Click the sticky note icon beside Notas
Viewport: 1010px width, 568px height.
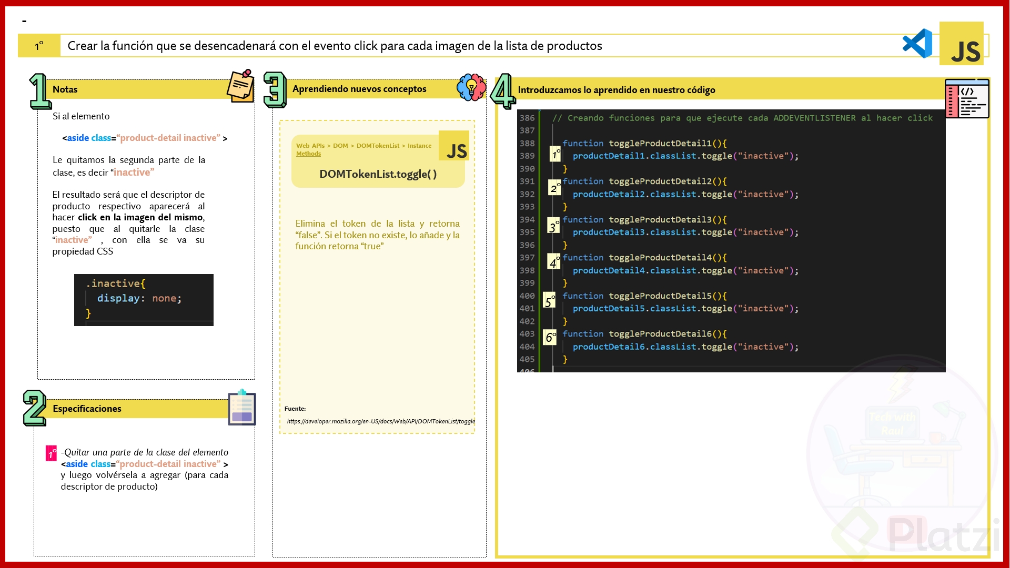(241, 86)
